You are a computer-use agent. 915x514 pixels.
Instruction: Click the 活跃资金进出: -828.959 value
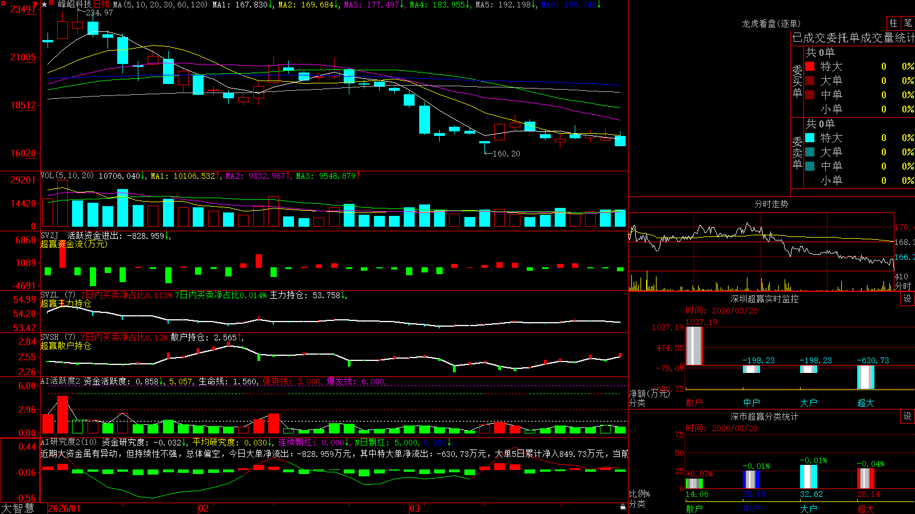click(119, 235)
